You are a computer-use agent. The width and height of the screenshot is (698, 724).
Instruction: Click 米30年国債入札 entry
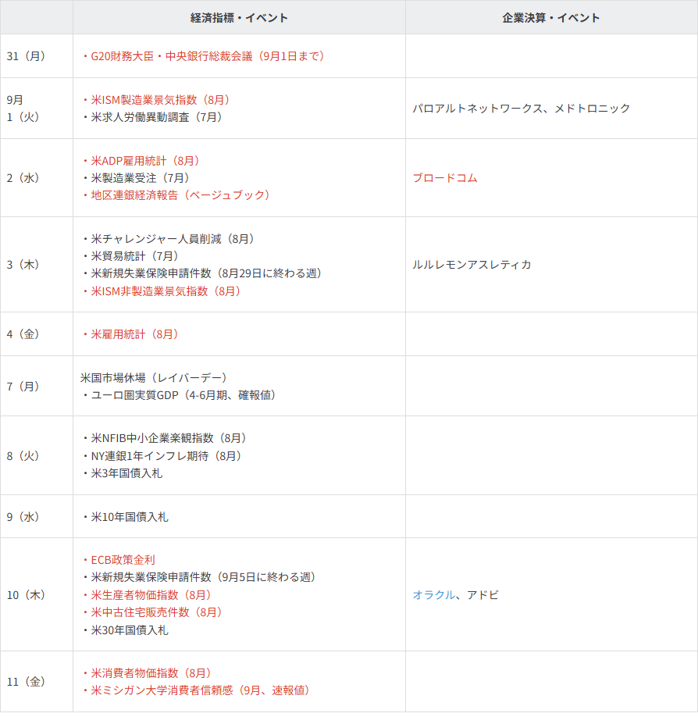(x=125, y=629)
